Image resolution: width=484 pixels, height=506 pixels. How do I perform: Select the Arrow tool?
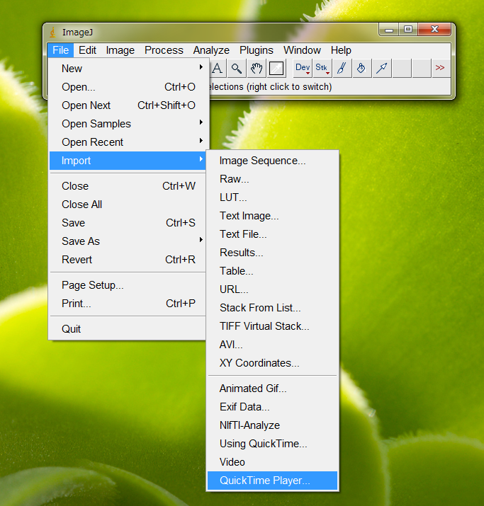tap(381, 68)
